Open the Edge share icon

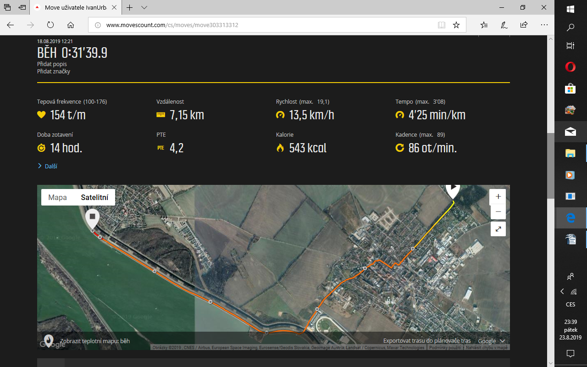tap(524, 25)
